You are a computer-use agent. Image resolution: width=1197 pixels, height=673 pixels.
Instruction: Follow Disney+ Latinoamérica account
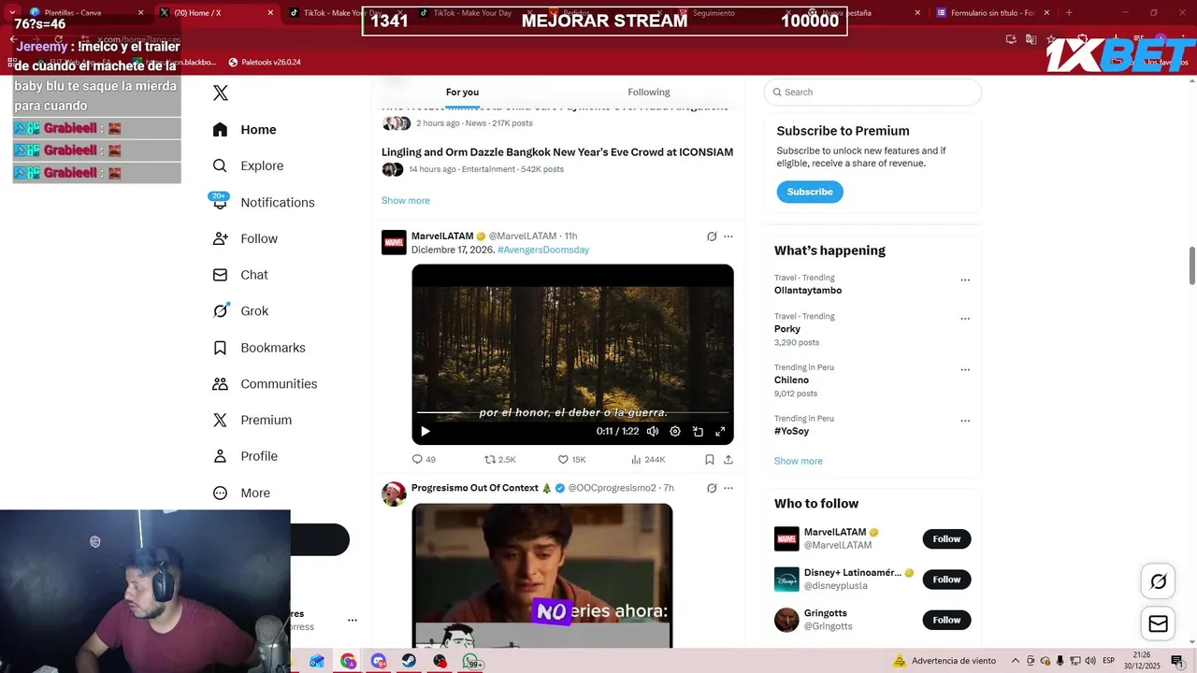[946, 580]
